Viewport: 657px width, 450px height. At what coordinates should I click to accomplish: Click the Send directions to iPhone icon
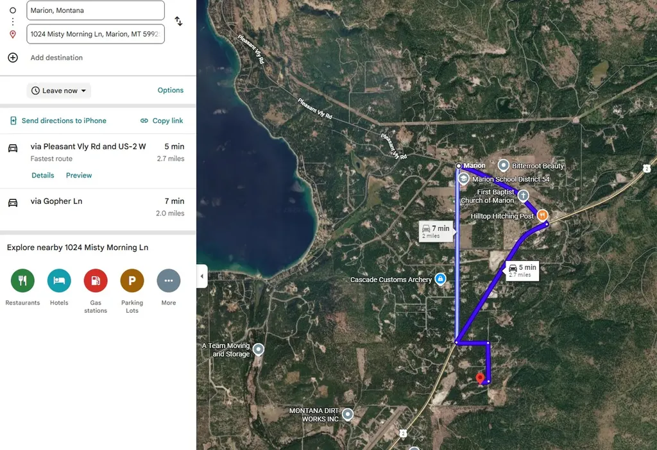13,121
